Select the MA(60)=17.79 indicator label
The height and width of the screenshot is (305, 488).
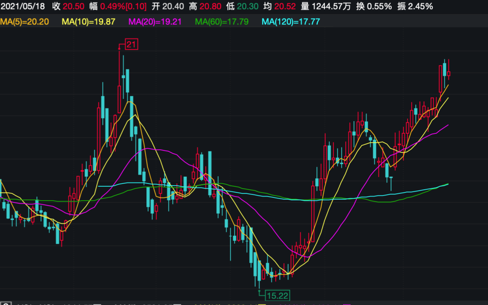pyautogui.click(x=222, y=22)
